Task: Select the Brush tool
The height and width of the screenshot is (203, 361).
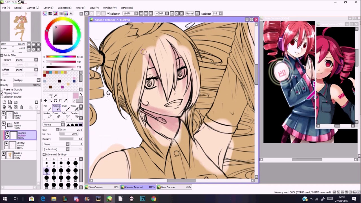Action: pos(65,107)
